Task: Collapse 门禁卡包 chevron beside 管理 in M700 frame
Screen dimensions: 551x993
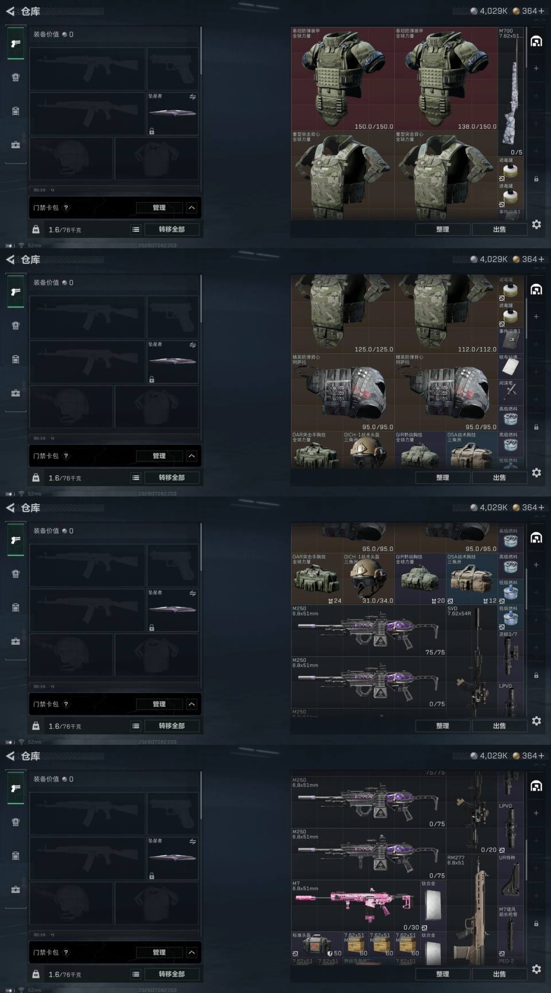Action: pos(192,207)
